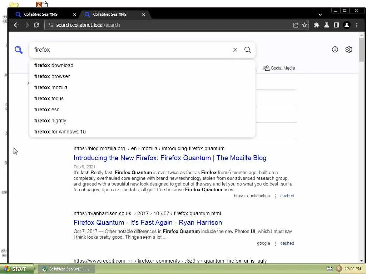Open 'Firefox Quantum - It's Fast Again' link

coord(148,223)
